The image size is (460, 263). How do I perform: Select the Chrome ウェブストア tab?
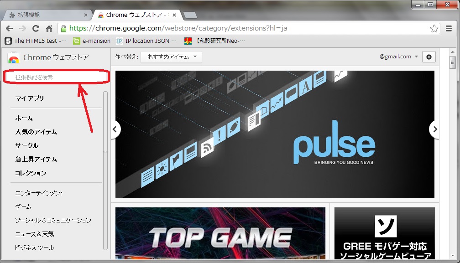pyautogui.click(x=137, y=15)
